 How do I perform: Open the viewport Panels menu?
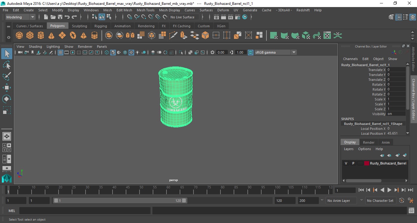[102, 47]
